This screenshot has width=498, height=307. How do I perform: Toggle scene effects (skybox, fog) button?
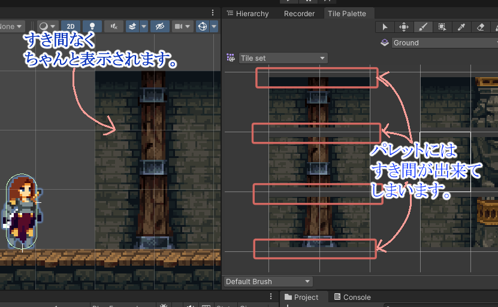pyautogui.click(x=132, y=26)
